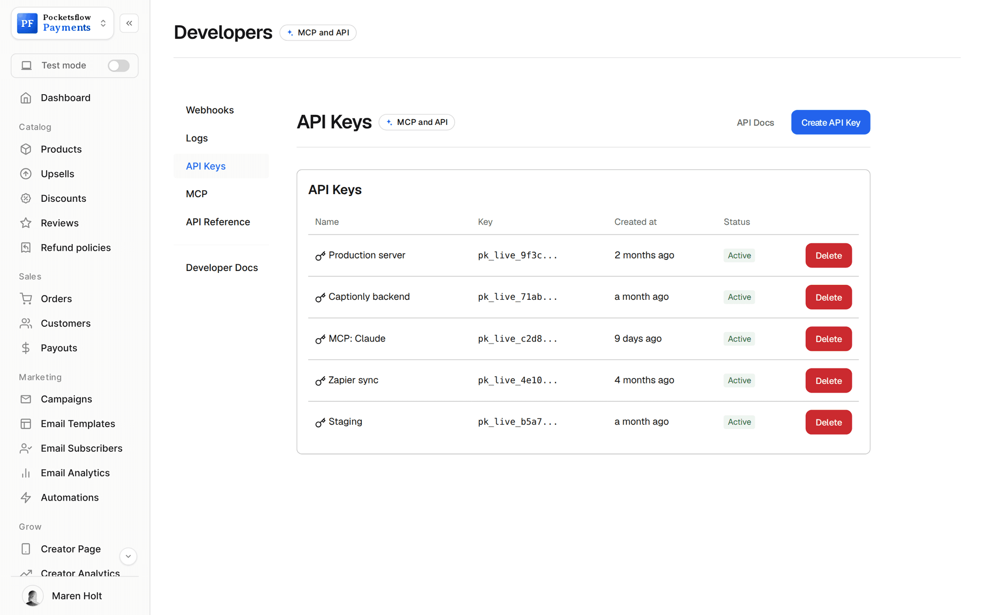Click the Staging key name
984x615 pixels.
click(x=345, y=422)
